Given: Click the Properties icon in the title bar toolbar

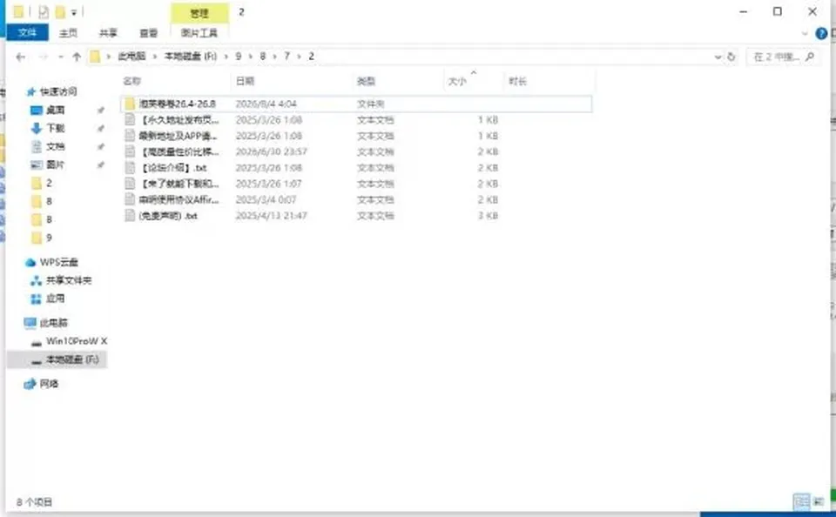Looking at the screenshot, I should 44,11.
